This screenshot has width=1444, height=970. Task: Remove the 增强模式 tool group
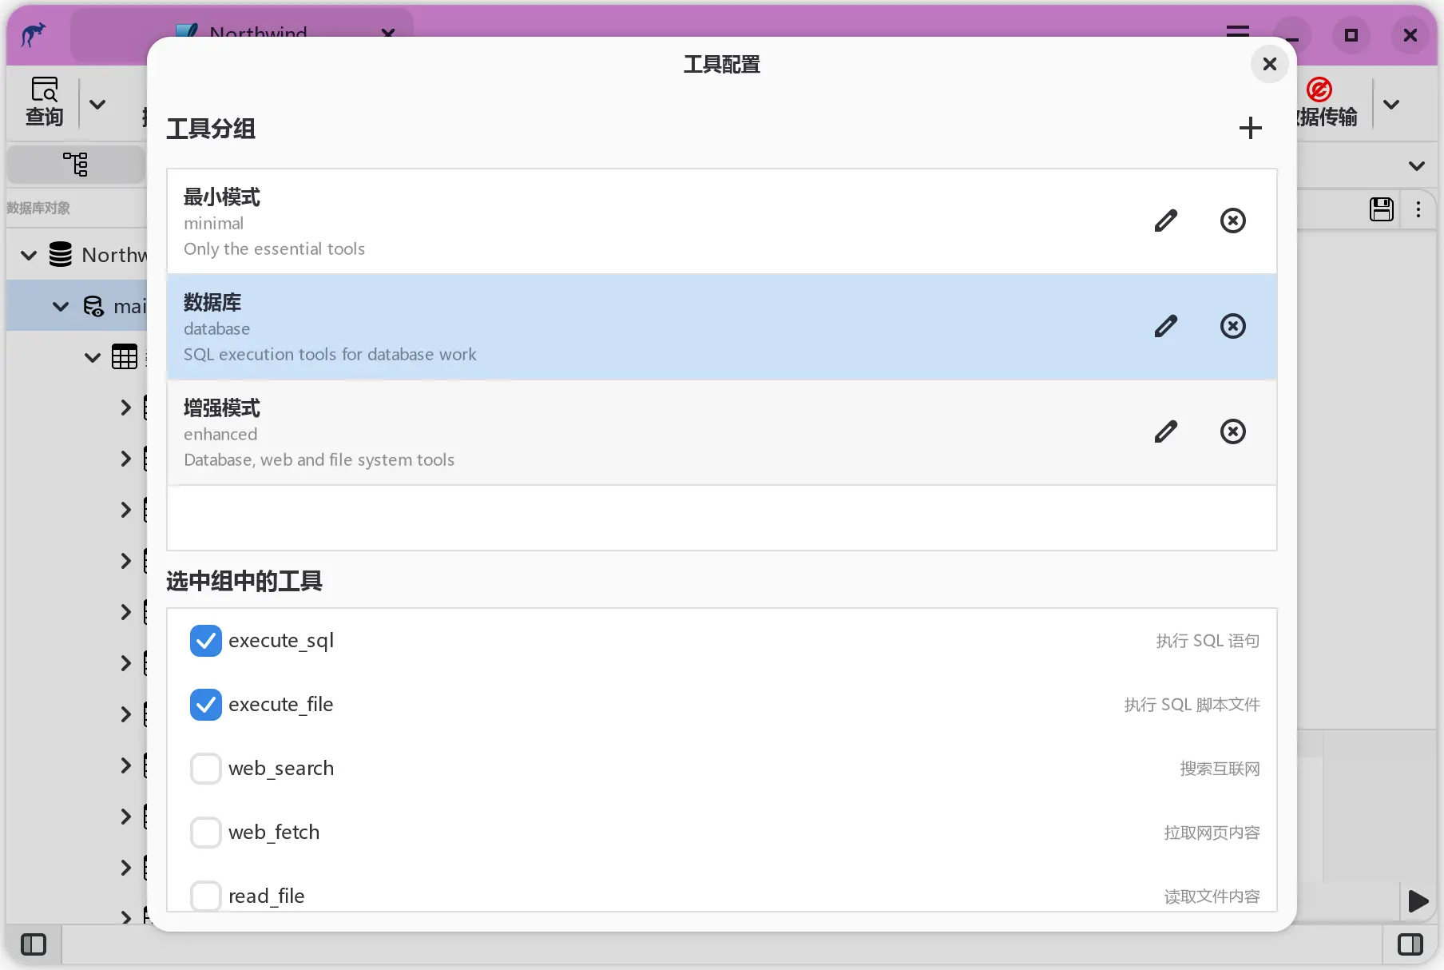(x=1233, y=431)
